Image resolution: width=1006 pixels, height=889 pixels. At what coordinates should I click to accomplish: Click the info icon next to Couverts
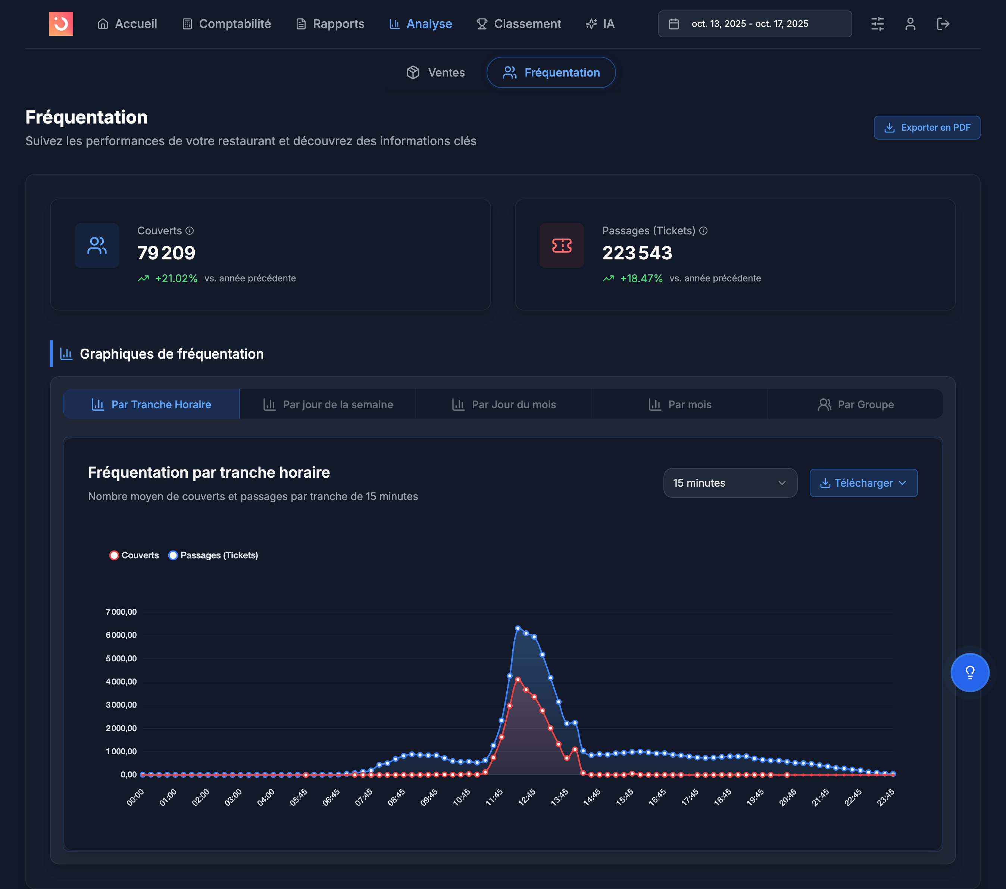click(x=190, y=230)
